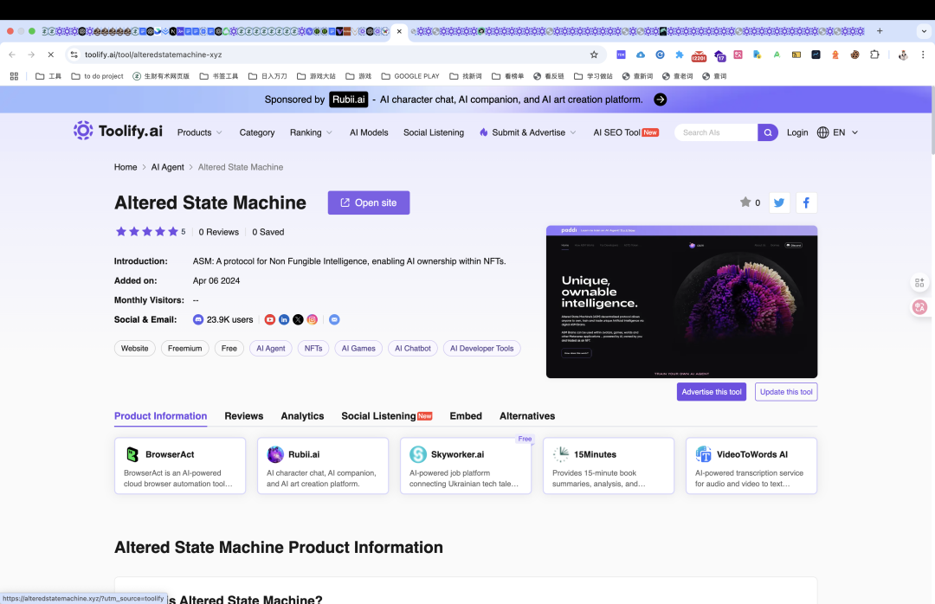Open the Category menu item
Screen dimensions: 935x604
pyautogui.click(x=257, y=132)
